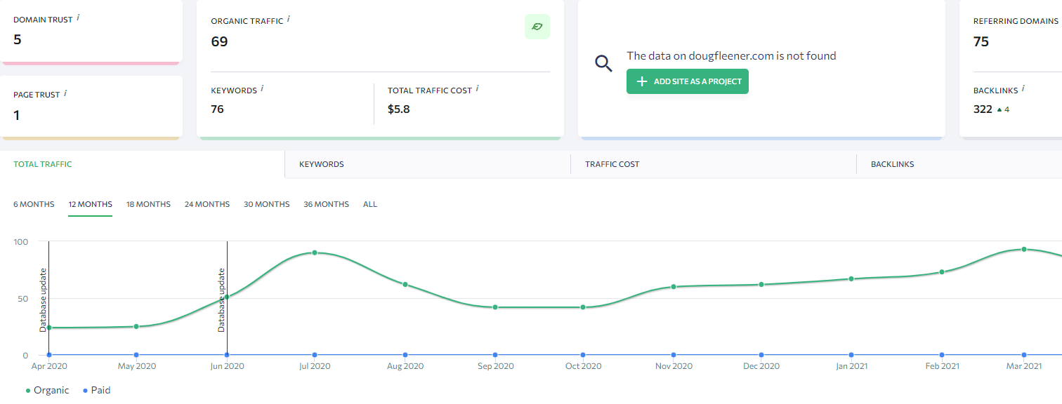Click the magnifying glass search icon
1062x404 pixels.
(x=603, y=64)
